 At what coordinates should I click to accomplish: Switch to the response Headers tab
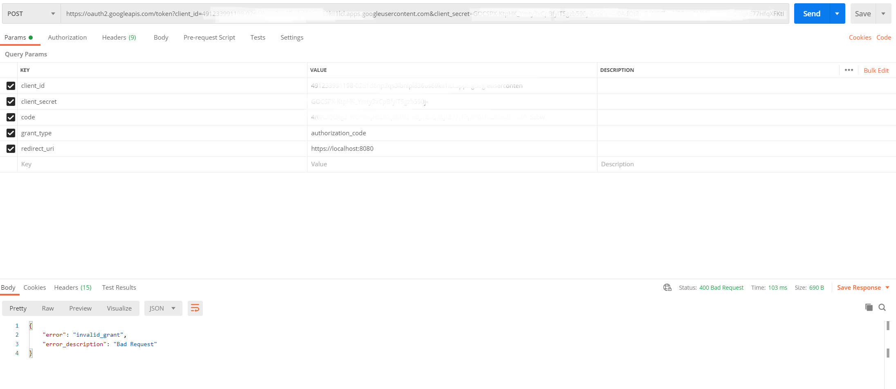(x=65, y=287)
